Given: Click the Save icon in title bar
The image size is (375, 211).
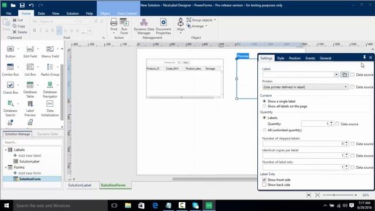Looking at the screenshot, I should (x=22, y=5).
